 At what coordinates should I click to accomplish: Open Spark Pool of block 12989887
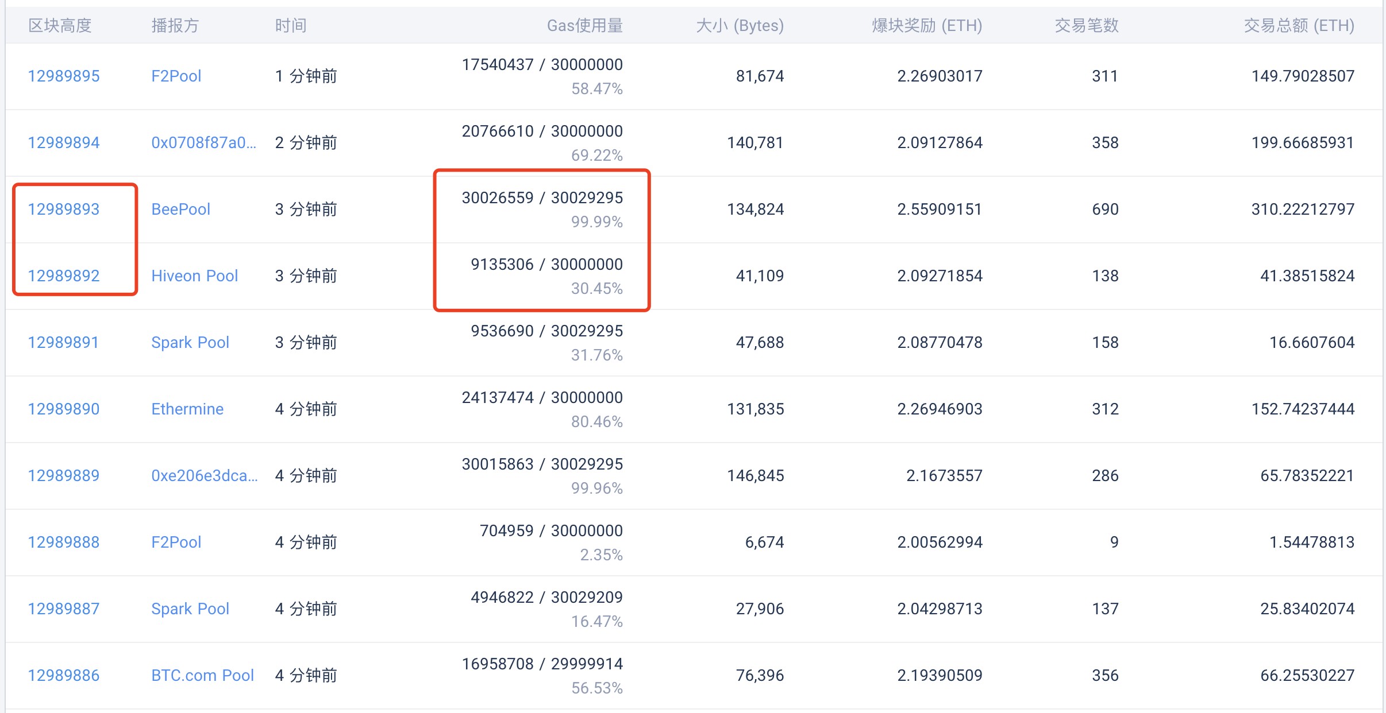pos(190,609)
